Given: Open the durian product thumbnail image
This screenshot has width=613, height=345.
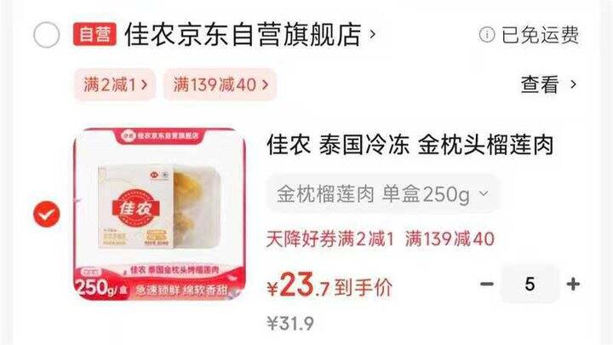Looking at the screenshot, I should click(x=159, y=215).
